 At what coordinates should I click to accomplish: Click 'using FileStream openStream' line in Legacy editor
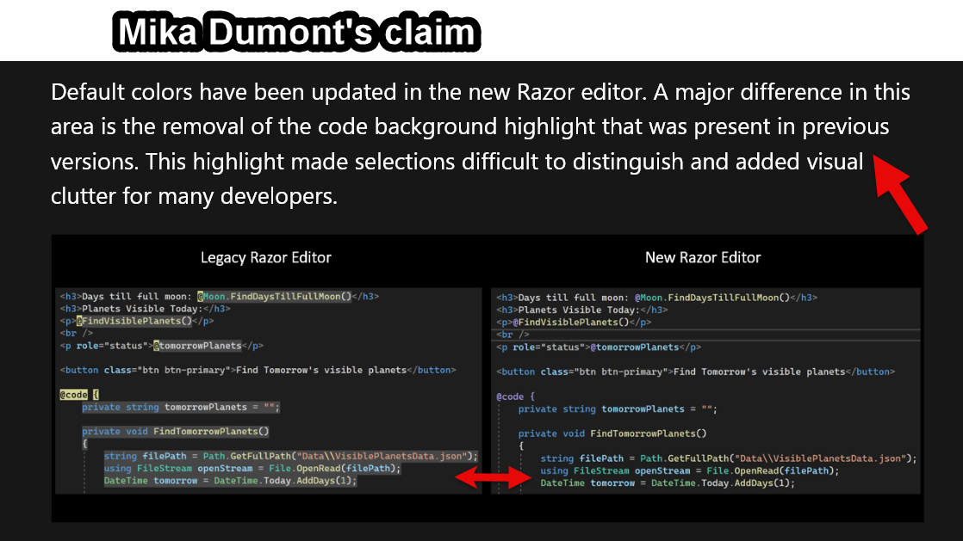tap(252, 468)
